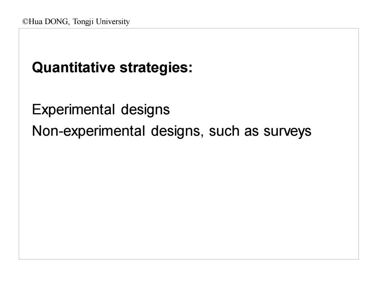Click the word 'University' in the header
Screen dimensions: 374x281
click(113, 22)
